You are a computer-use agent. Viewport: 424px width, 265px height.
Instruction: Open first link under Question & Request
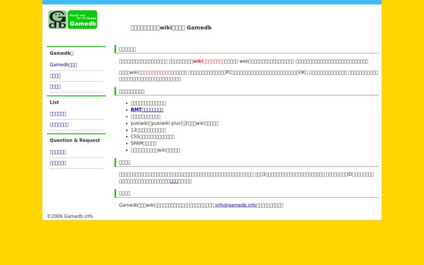pyautogui.click(x=58, y=152)
